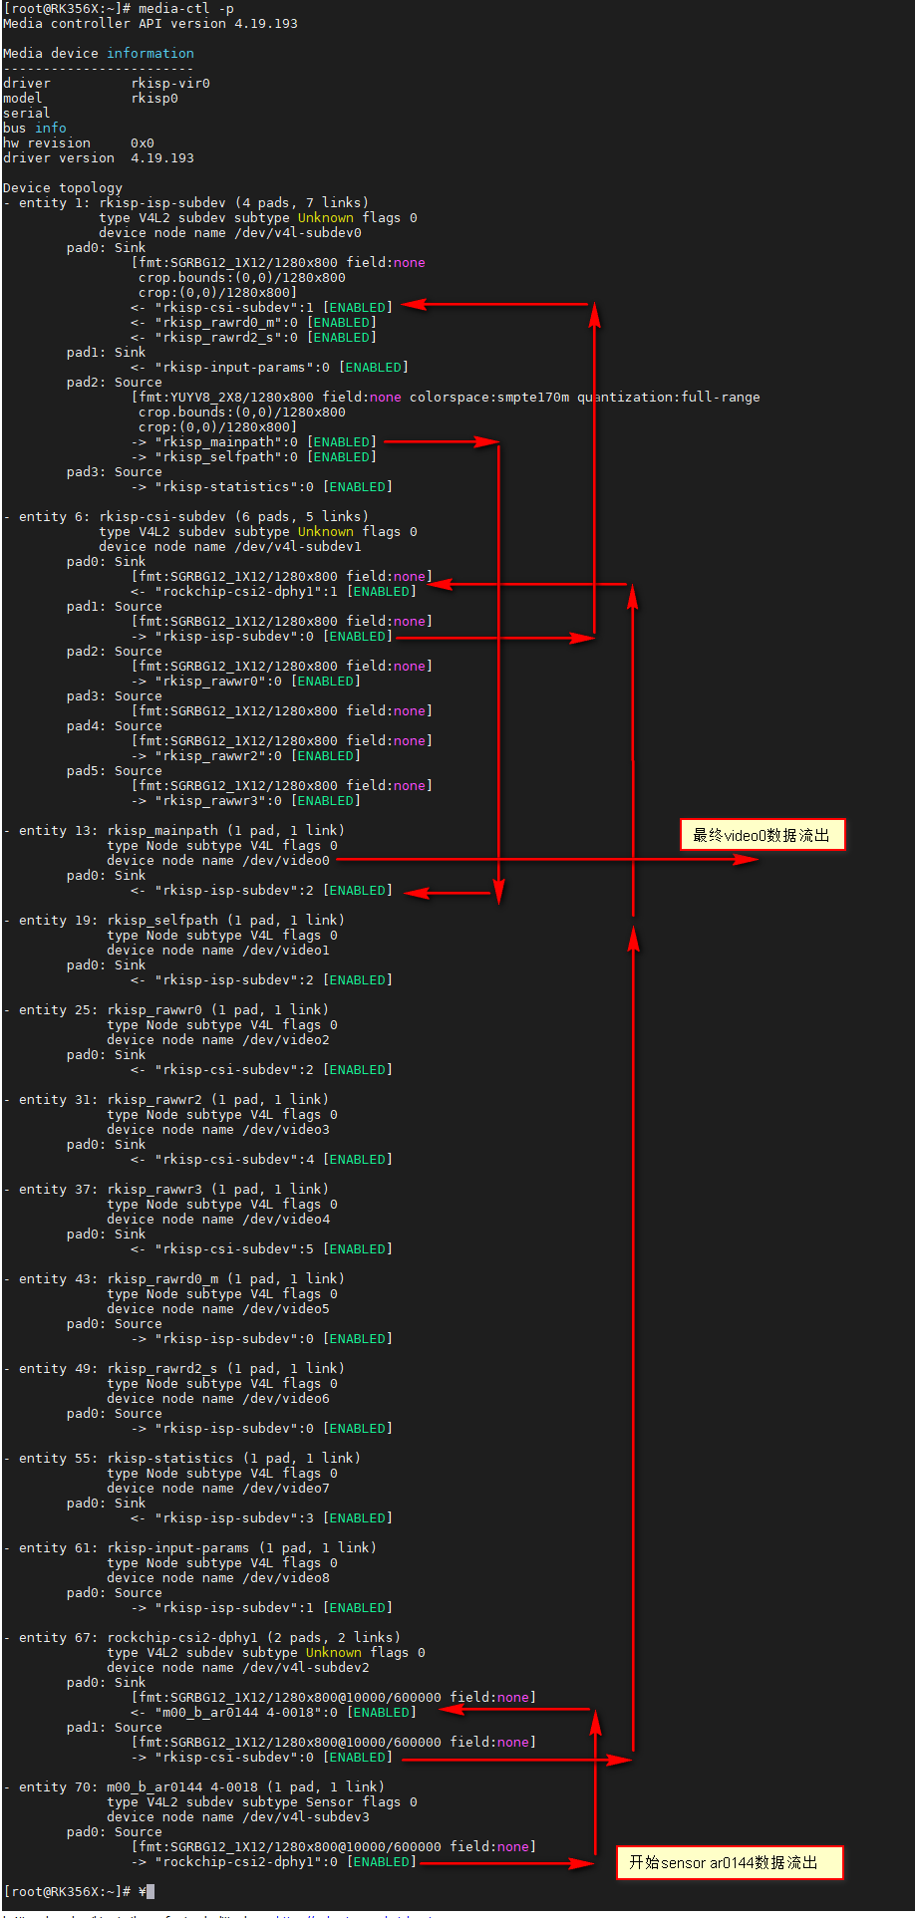Viewport: 915px width, 1919px height.
Task: Click '"rkisp-csi-subdev":0 [ENABLED]' under entity 67
Action: point(274,1757)
